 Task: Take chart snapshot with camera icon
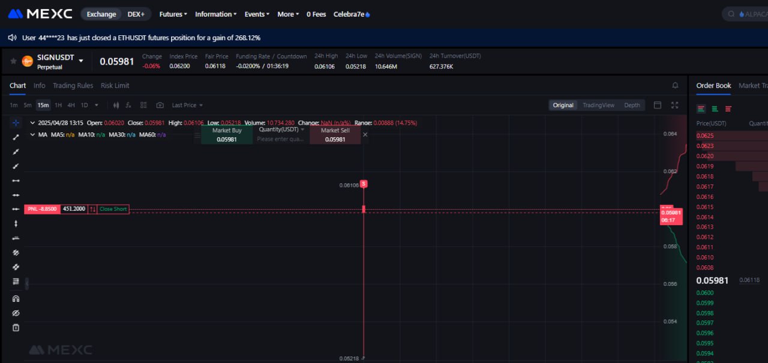point(160,105)
